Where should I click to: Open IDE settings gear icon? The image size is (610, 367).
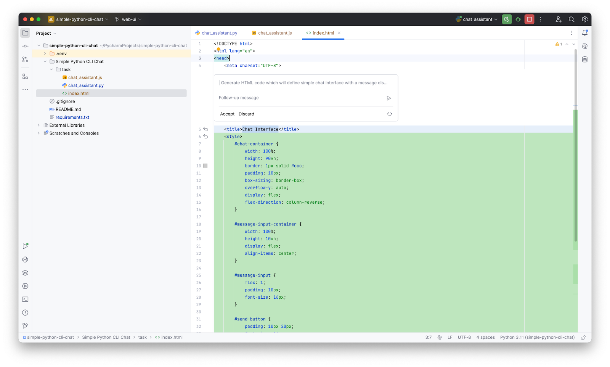tap(585, 19)
